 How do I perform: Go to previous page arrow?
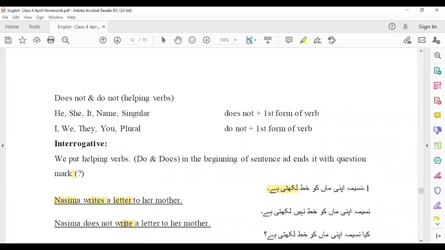point(103,40)
